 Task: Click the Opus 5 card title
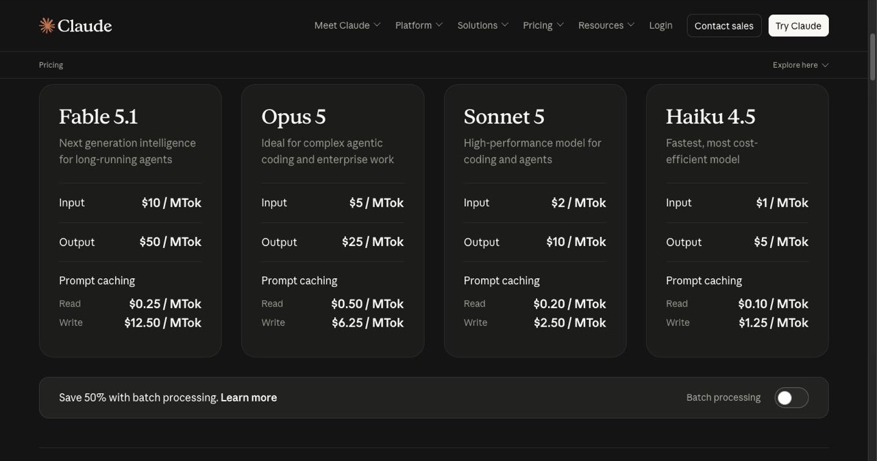pos(293,116)
